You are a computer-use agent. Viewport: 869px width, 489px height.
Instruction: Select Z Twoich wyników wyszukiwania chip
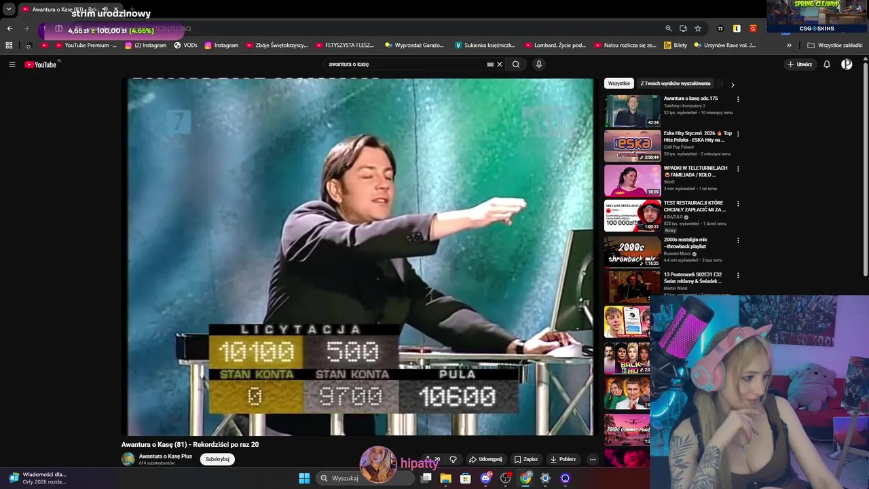(x=675, y=84)
